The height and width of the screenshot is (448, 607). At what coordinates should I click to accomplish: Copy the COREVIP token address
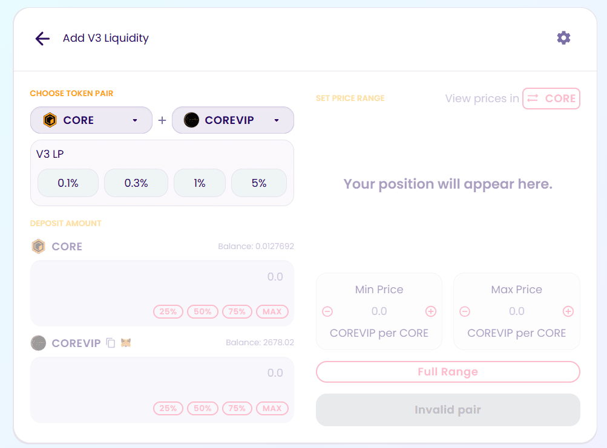[x=111, y=343]
